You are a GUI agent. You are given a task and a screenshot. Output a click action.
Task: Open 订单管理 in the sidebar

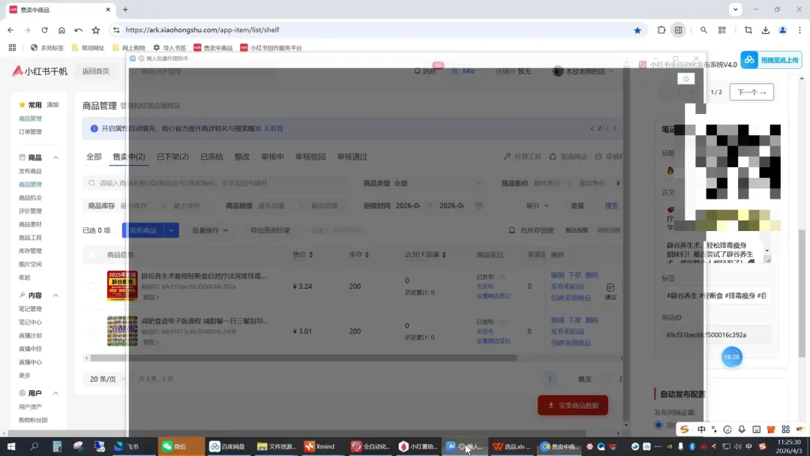click(x=31, y=132)
